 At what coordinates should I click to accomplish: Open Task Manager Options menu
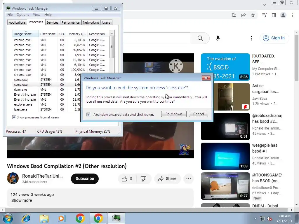point(23,15)
